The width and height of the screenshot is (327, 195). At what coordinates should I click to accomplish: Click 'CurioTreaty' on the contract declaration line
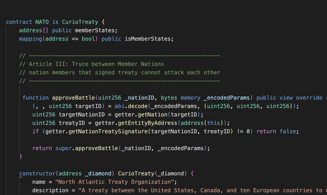pyautogui.click(x=80, y=22)
